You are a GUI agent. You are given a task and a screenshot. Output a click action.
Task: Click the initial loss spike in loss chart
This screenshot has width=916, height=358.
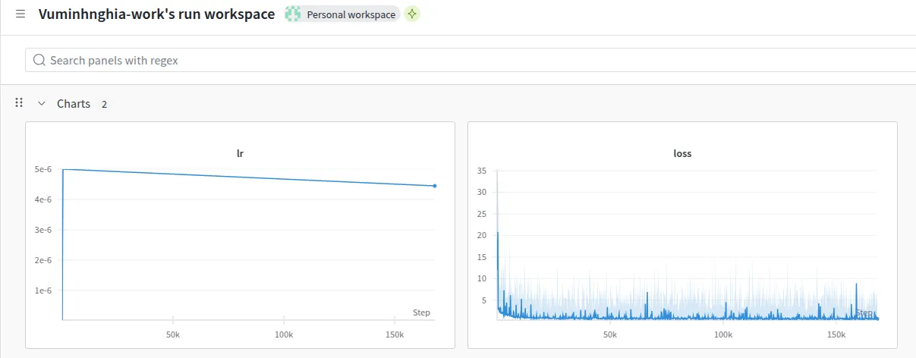click(498, 235)
